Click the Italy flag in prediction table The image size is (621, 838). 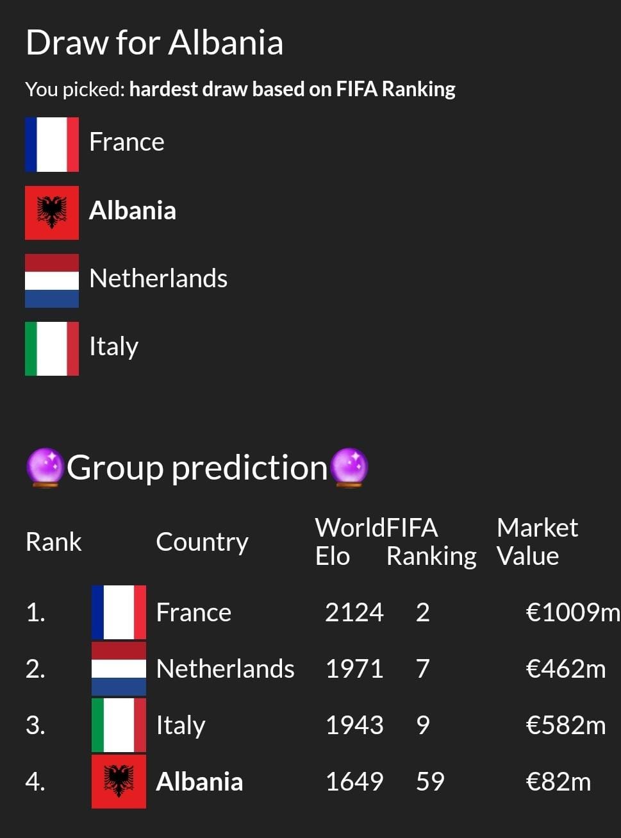[119, 725]
